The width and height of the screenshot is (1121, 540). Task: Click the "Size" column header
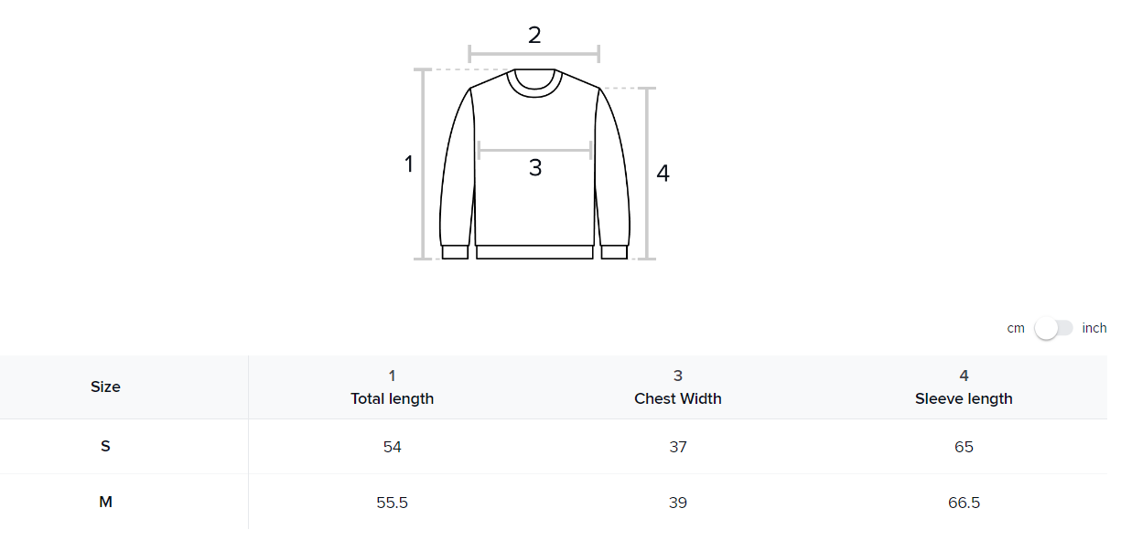coord(105,387)
